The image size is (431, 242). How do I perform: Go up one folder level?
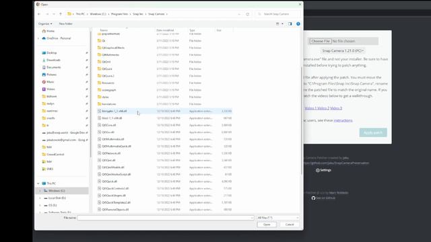pyautogui.click(x=61, y=14)
